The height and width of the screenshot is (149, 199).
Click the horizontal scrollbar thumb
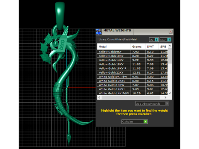tap(131, 97)
